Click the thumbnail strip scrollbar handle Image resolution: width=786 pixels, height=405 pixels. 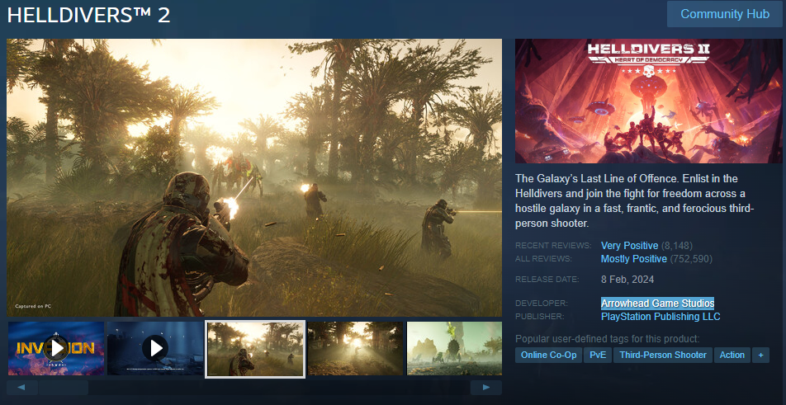click(63, 388)
